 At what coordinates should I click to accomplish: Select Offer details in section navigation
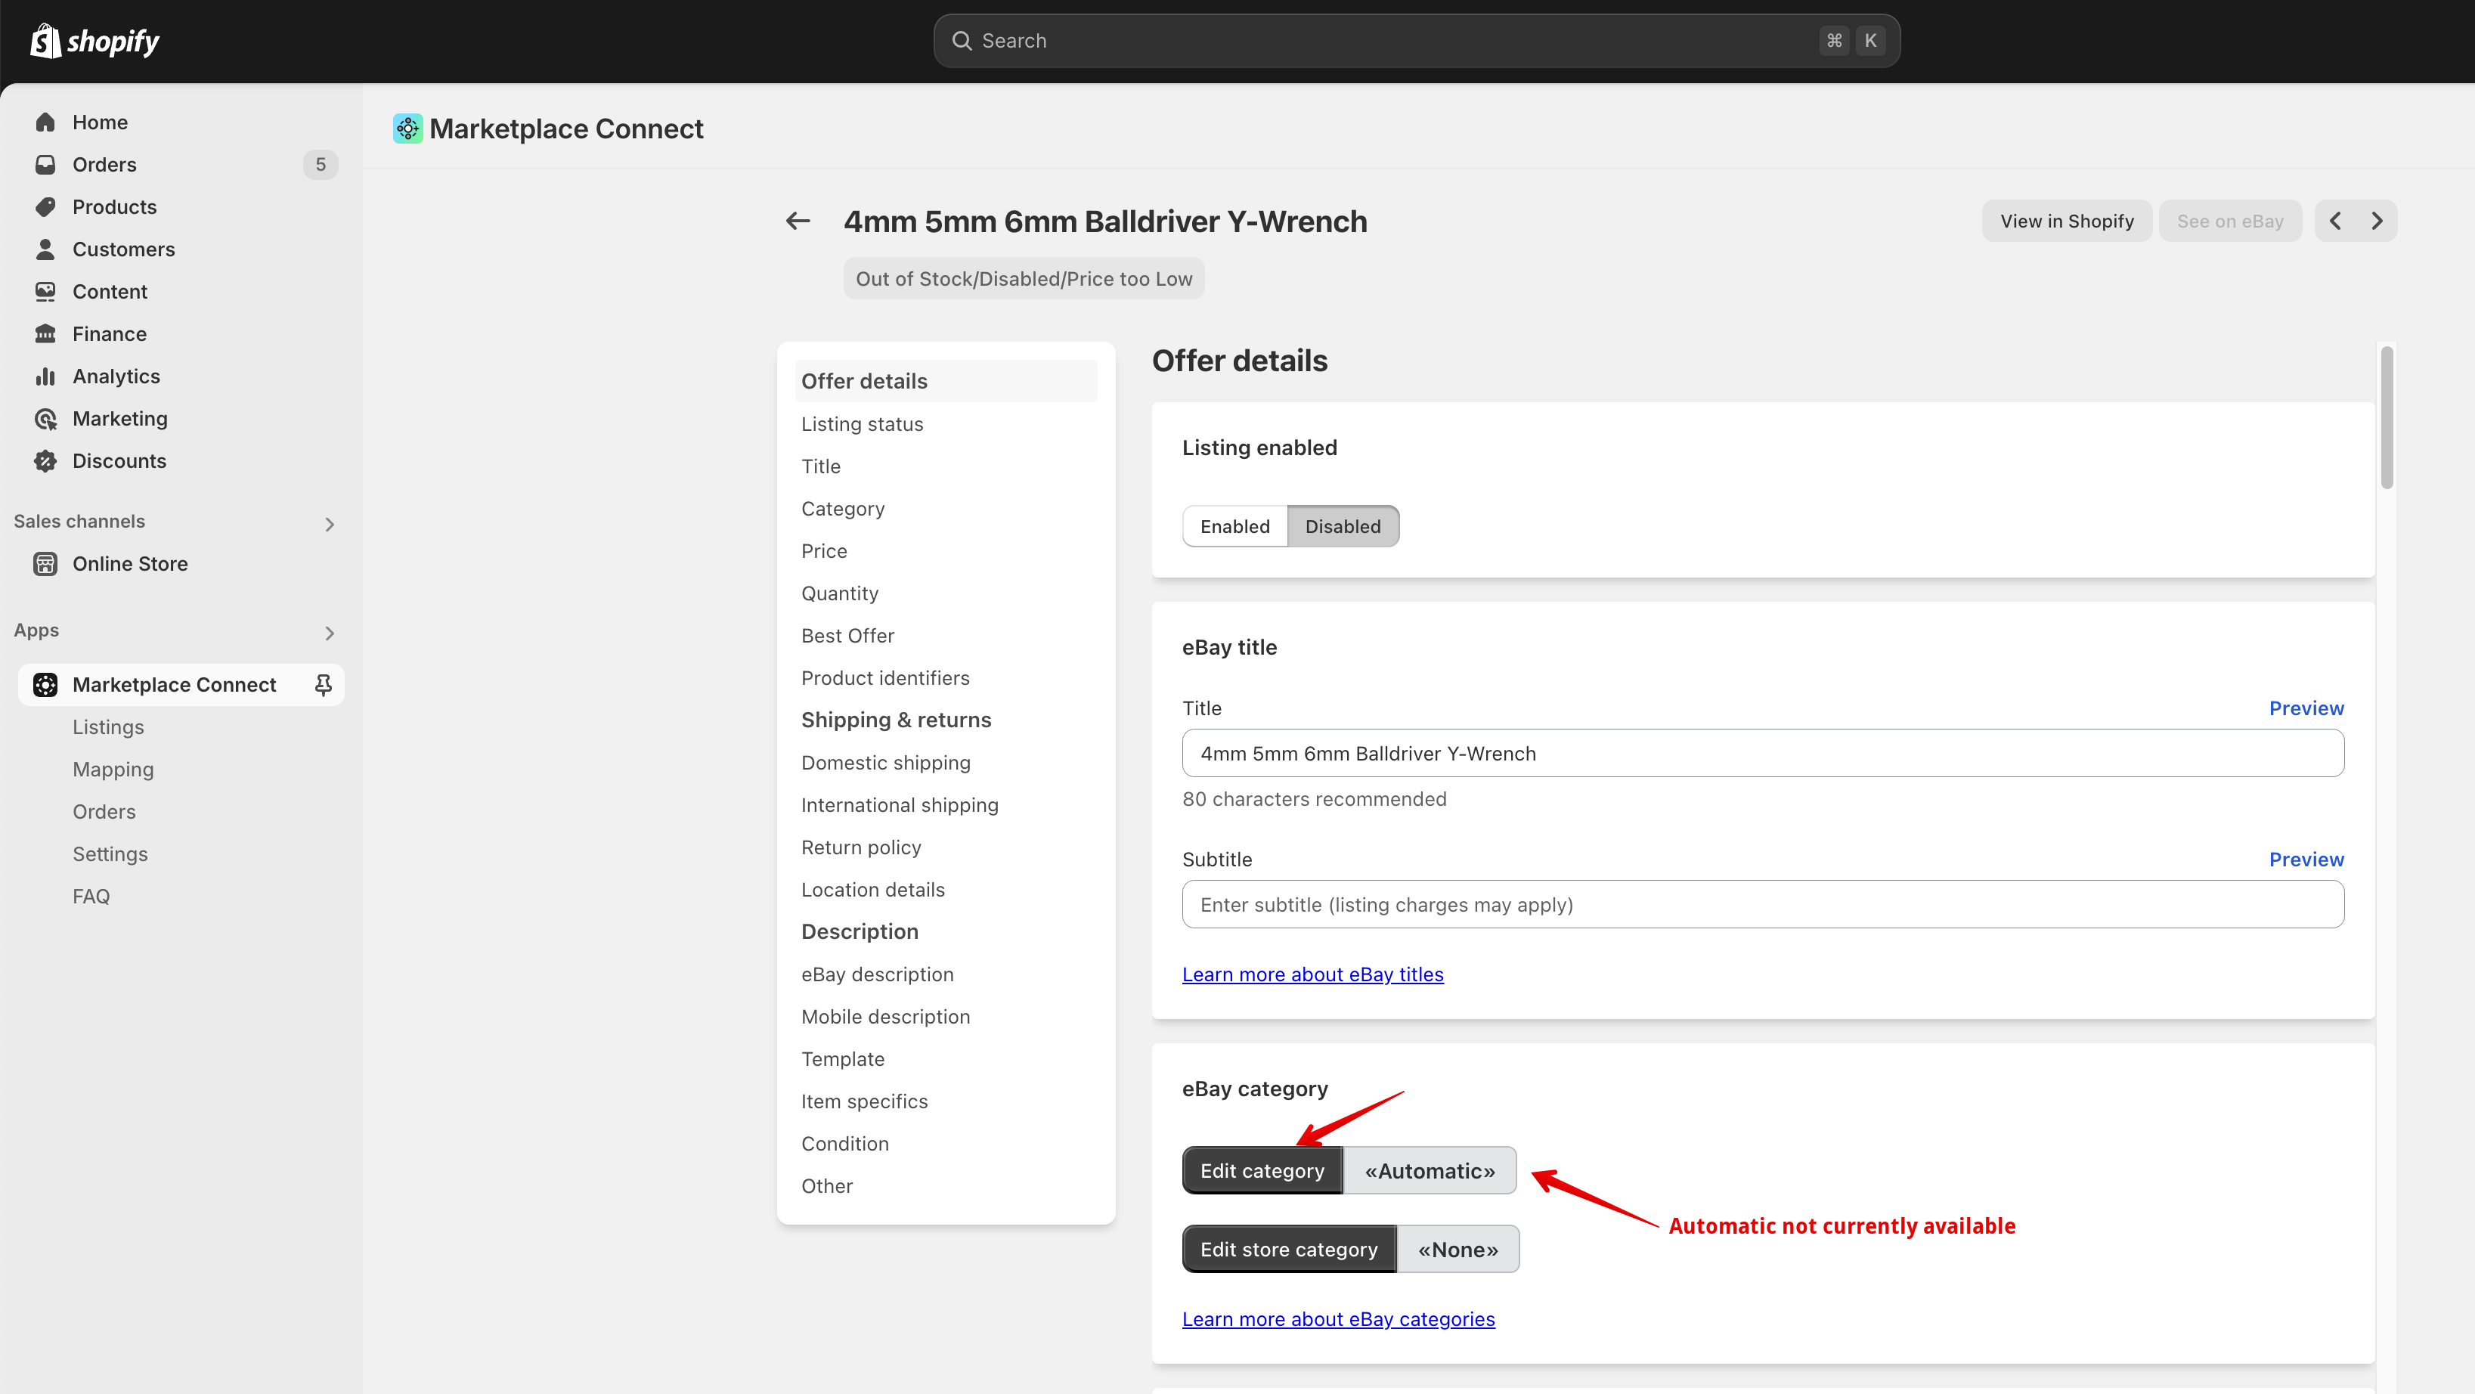click(x=946, y=380)
